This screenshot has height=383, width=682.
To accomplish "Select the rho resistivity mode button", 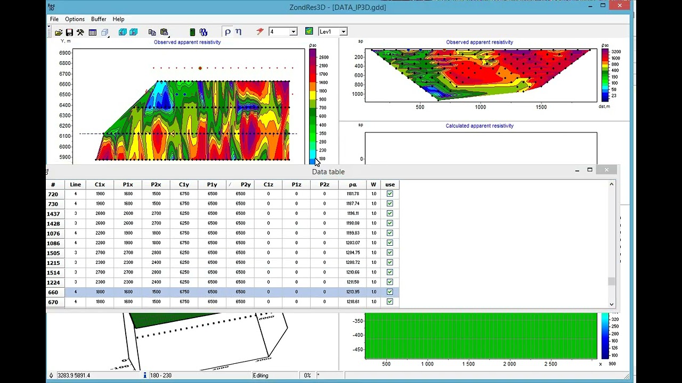I will pyautogui.click(x=228, y=32).
